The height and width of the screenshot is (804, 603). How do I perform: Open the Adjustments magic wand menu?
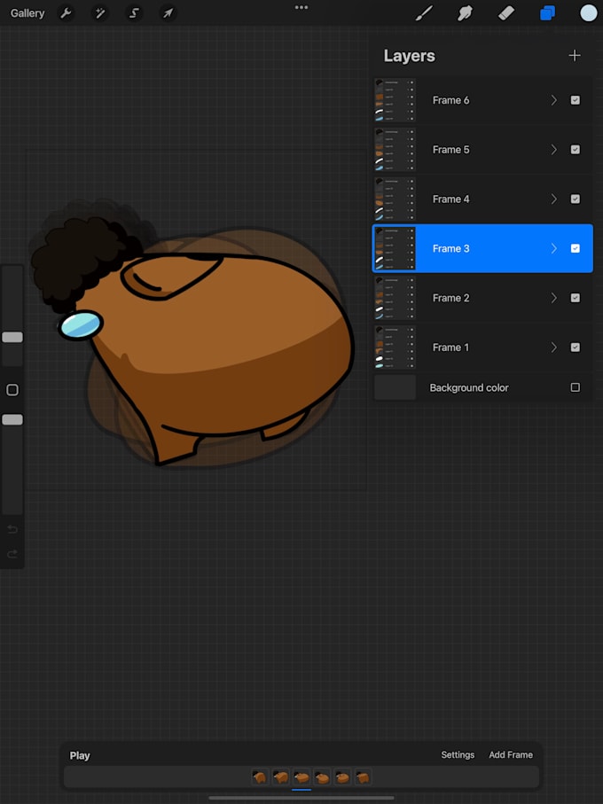point(99,13)
